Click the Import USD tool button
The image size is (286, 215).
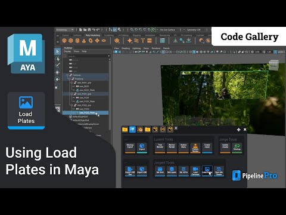click(142, 171)
